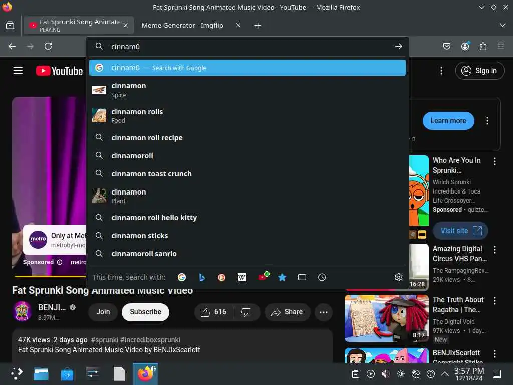Click the Share button
The width and height of the screenshot is (513, 385).
coord(287,312)
